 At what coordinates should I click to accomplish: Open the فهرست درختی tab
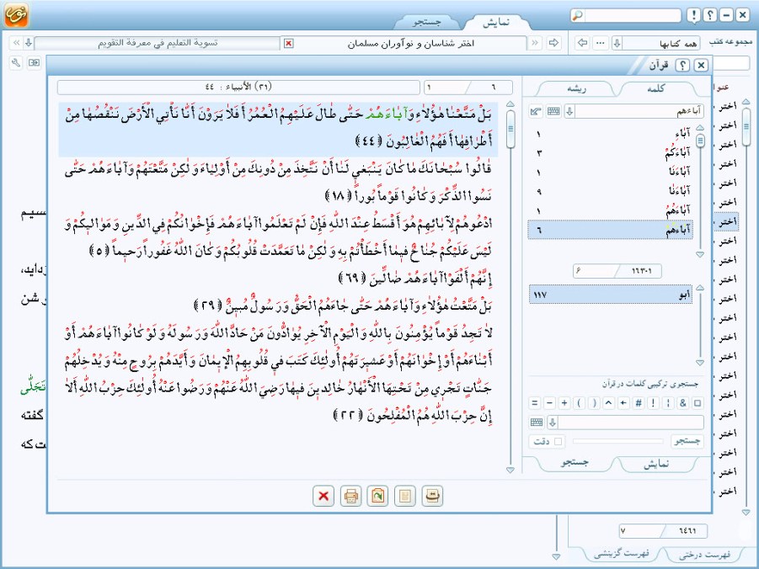click(x=704, y=555)
